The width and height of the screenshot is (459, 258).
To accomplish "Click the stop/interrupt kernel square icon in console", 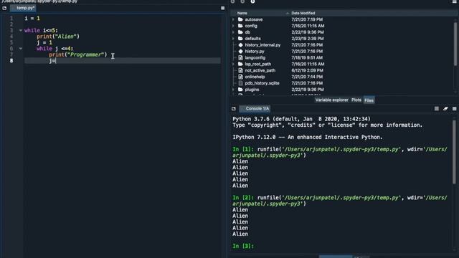I will [x=437, y=108].
